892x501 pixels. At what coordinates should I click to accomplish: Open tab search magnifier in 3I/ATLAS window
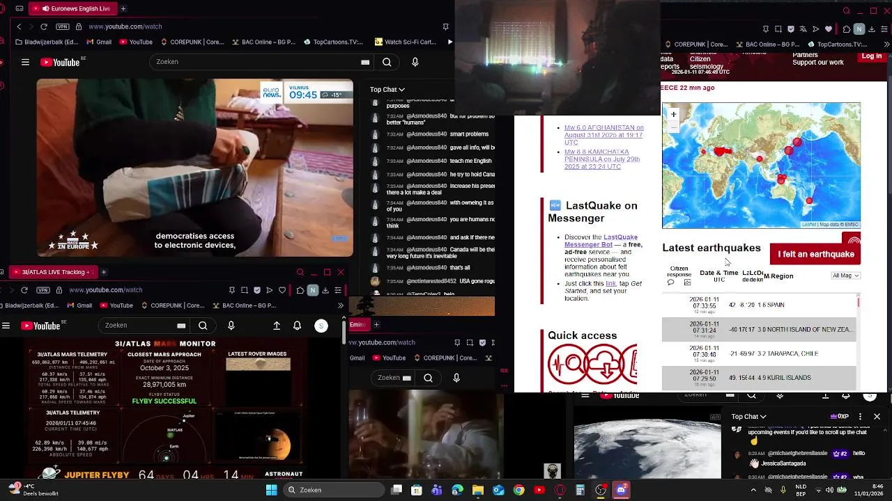click(300, 272)
